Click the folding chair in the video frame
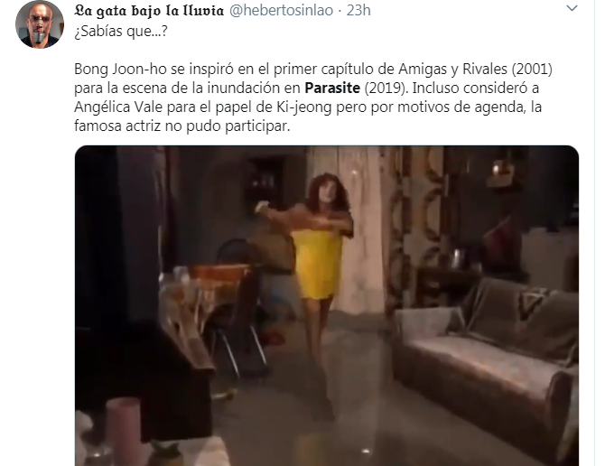 237,309
